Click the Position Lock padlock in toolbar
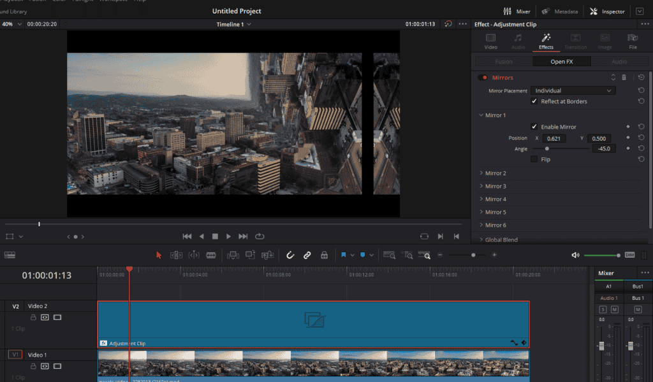The height and width of the screenshot is (382, 653). click(x=324, y=255)
